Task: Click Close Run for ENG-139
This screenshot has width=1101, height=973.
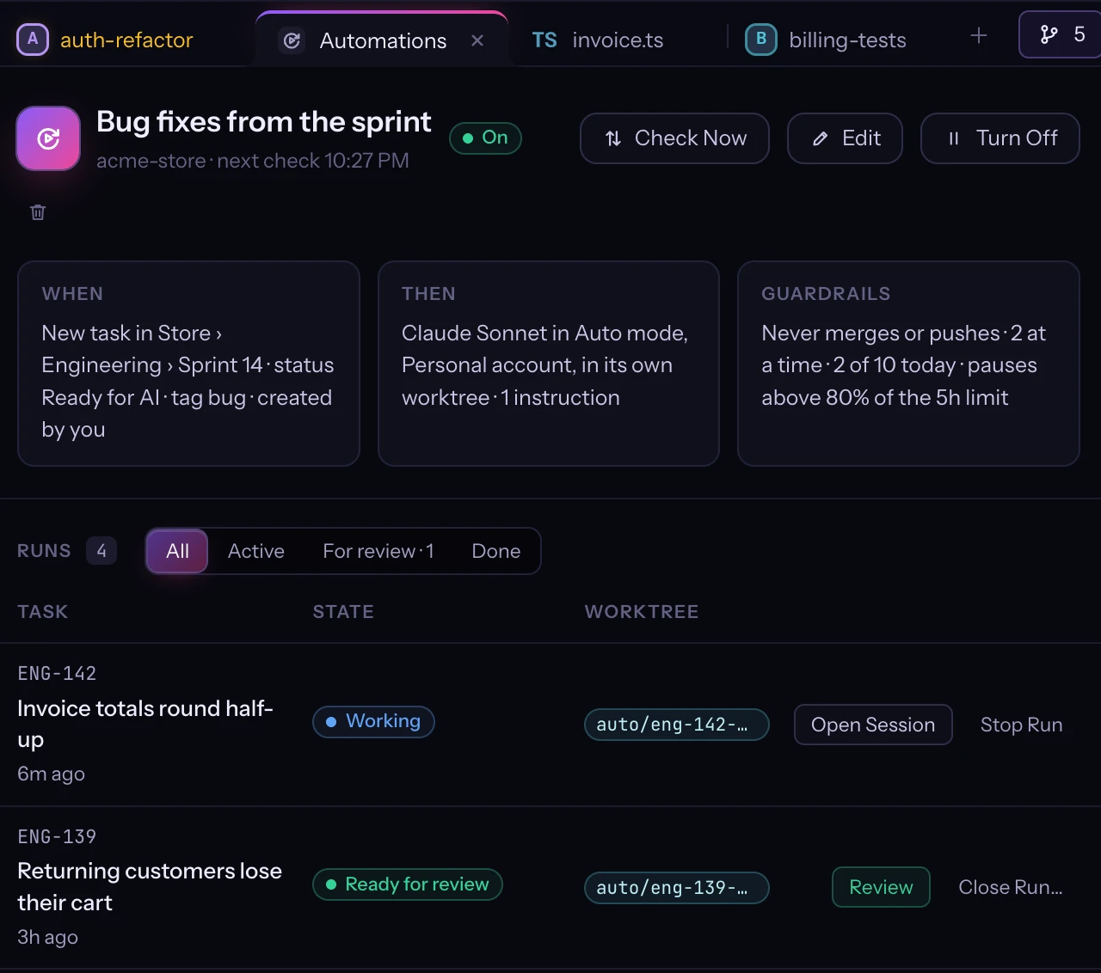Action: click(1011, 887)
